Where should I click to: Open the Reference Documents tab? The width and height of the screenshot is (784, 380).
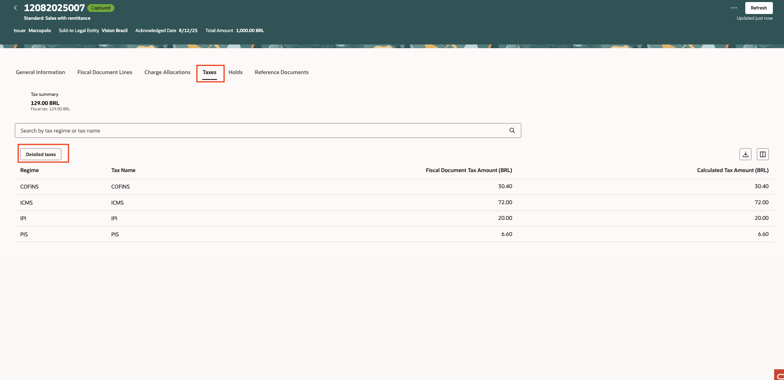(282, 72)
